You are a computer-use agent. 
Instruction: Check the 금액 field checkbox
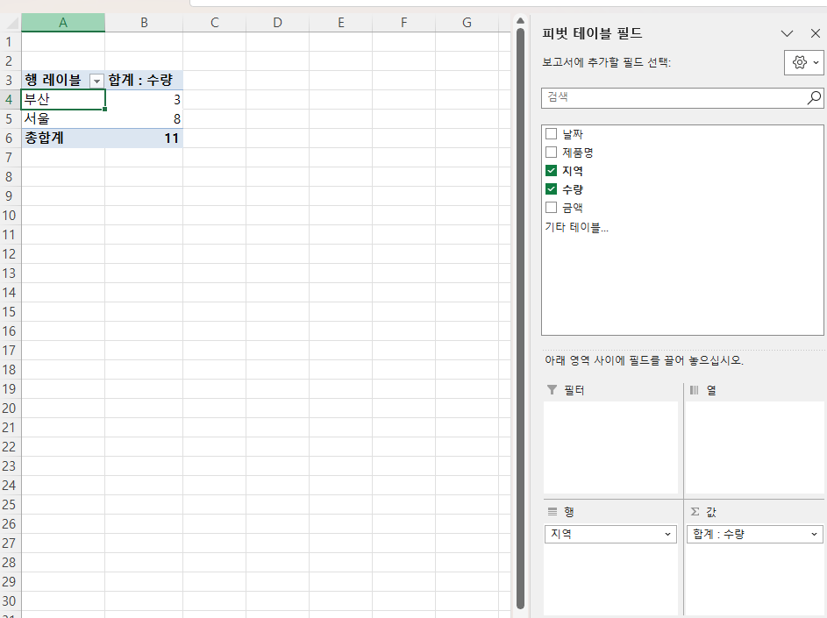tap(551, 208)
